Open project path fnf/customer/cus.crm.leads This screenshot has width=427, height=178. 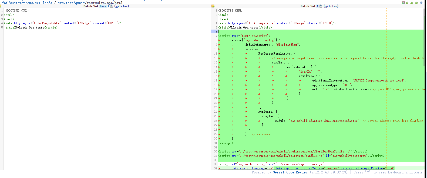click(x=27, y=3)
